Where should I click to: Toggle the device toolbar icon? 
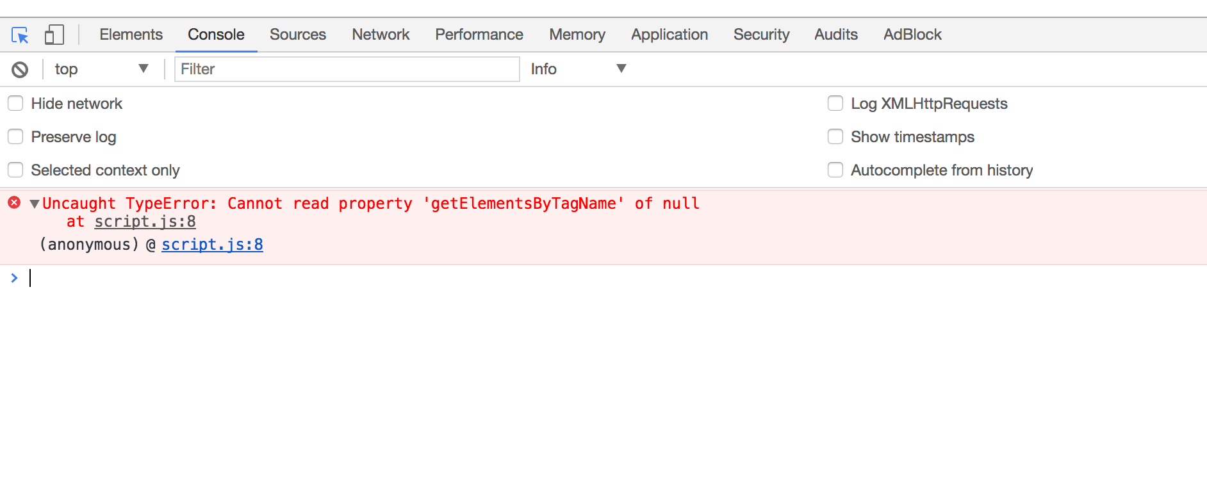[x=54, y=35]
